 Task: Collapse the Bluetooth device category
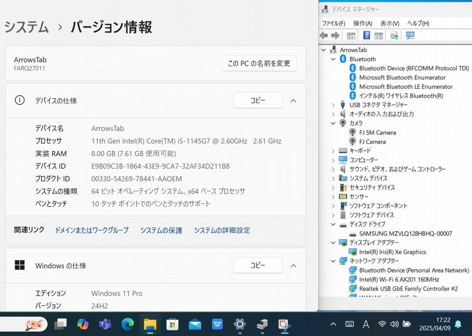pos(333,59)
